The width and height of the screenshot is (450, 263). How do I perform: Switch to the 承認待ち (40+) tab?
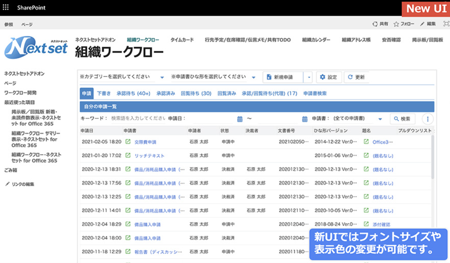coord(133,93)
